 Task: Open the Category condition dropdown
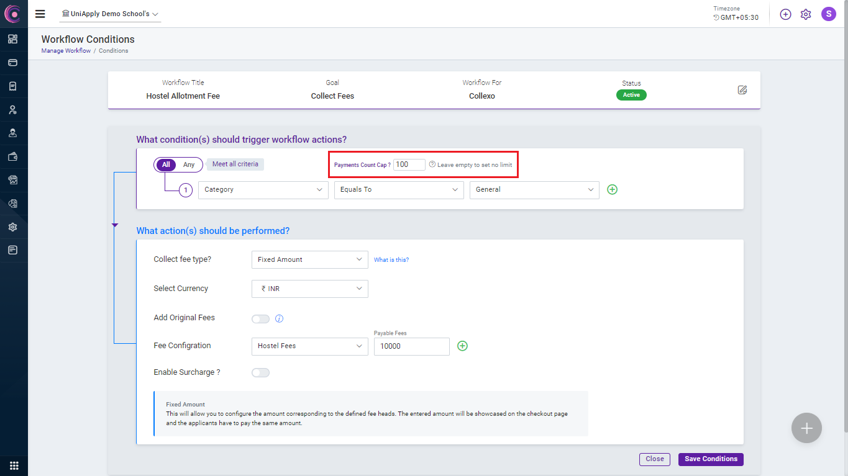pos(263,190)
